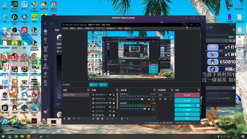Move the selected scene down with the chevron
Viewport: 247px width, 139px height.
point(79,119)
